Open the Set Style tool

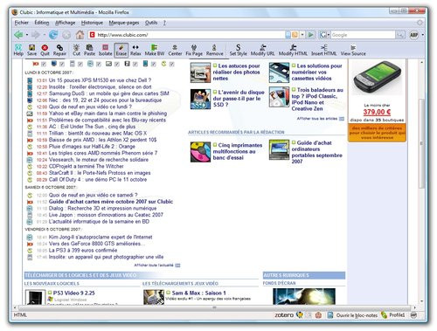click(x=238, y=50)
